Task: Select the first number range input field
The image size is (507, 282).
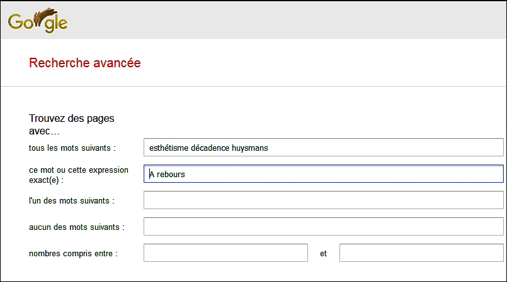Action: (225, 253)
